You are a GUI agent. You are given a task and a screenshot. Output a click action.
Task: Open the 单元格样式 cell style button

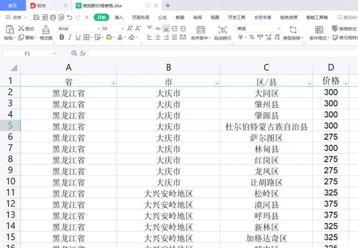click(x=345, y=37)
